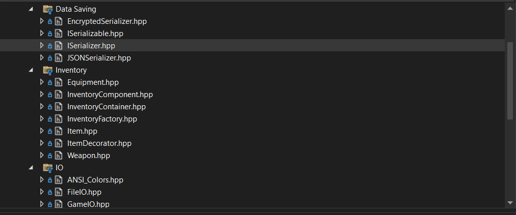The image size is (516, 215).
Task: Select FileIO.hpp in the IO folder
Action: [x=84, y=192]
